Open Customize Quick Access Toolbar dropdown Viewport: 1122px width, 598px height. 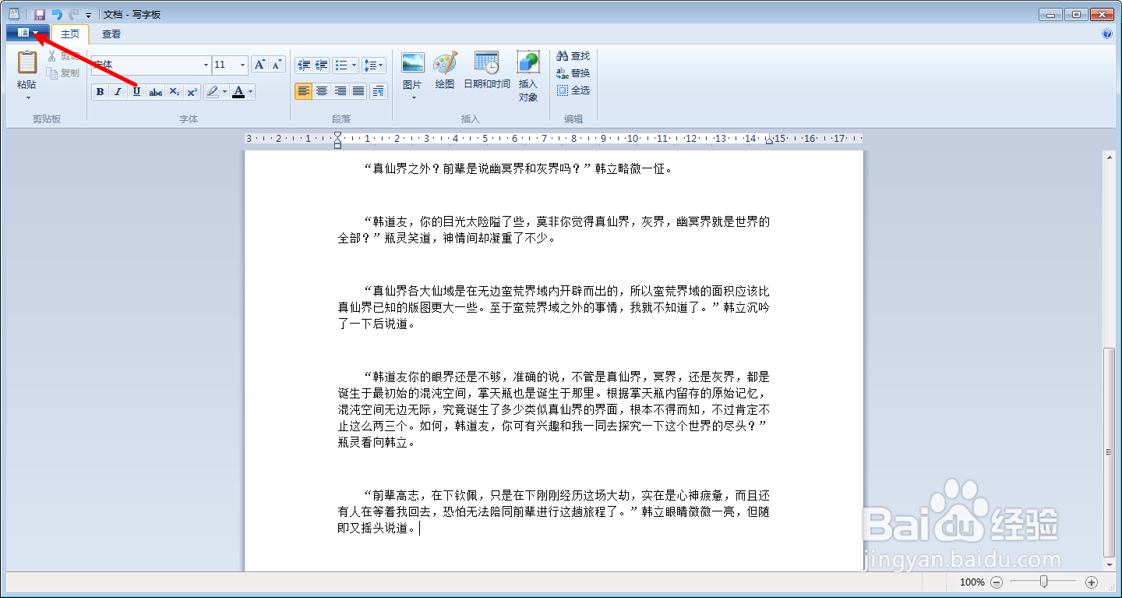click(88, 15)
